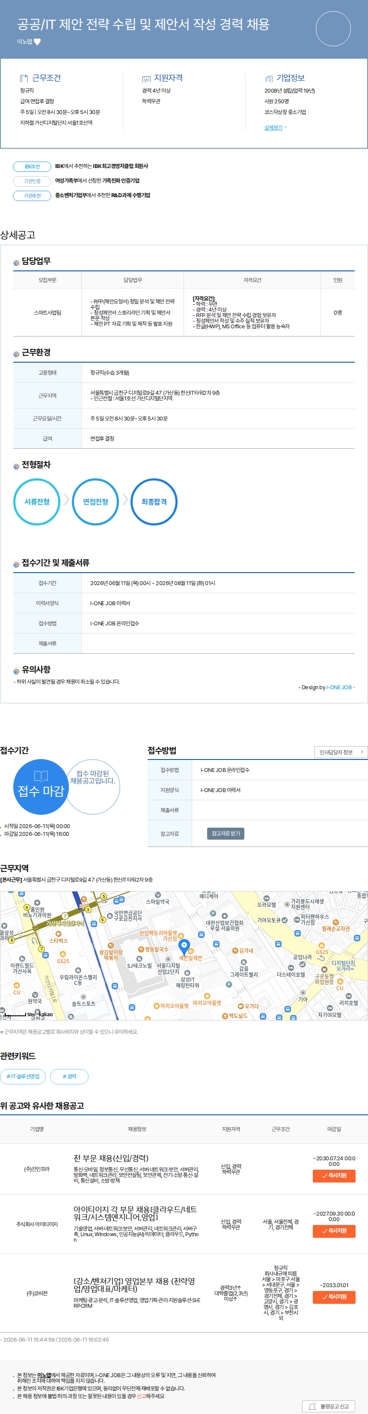Open the [강소/벤처기업] 영업본부 채용 posting

click(x=134, y=1285)
